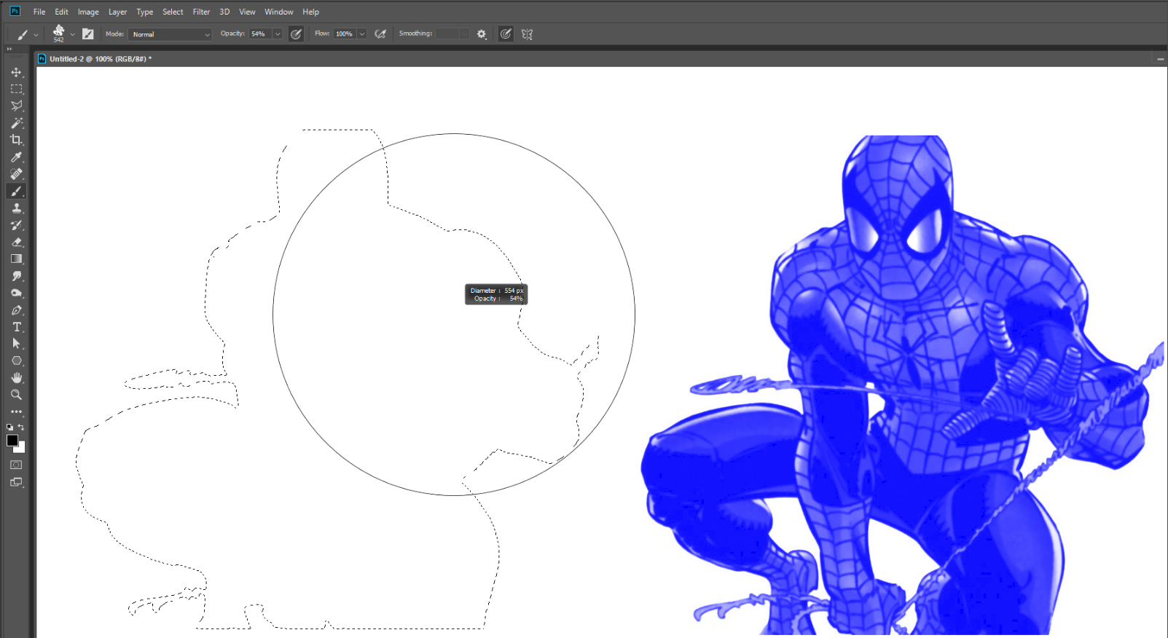Click the foreground color swatch
Image resolution: width=1168 pixels, height=638 pixels.
pyautogui.click(x=12, y=441)
